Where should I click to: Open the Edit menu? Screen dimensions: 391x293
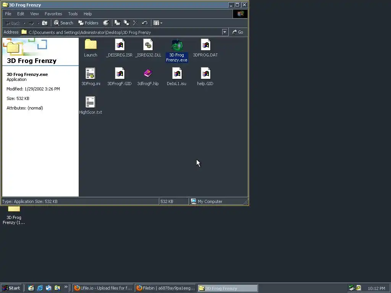pos(21,14)
